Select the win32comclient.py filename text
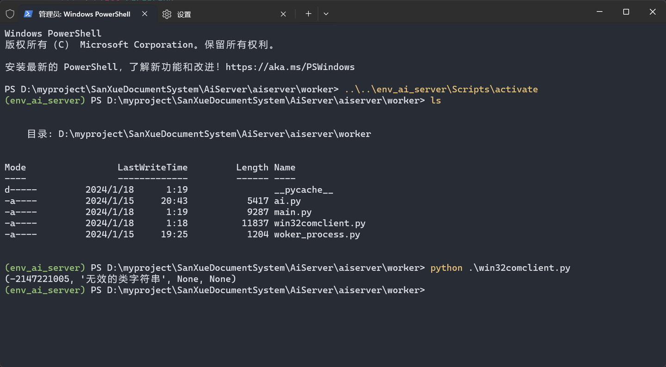The width and height of the screenshot is (666, 367). (x=320, y=223)
